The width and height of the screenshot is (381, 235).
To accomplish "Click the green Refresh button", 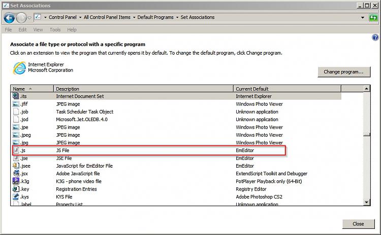I will 373,17.
